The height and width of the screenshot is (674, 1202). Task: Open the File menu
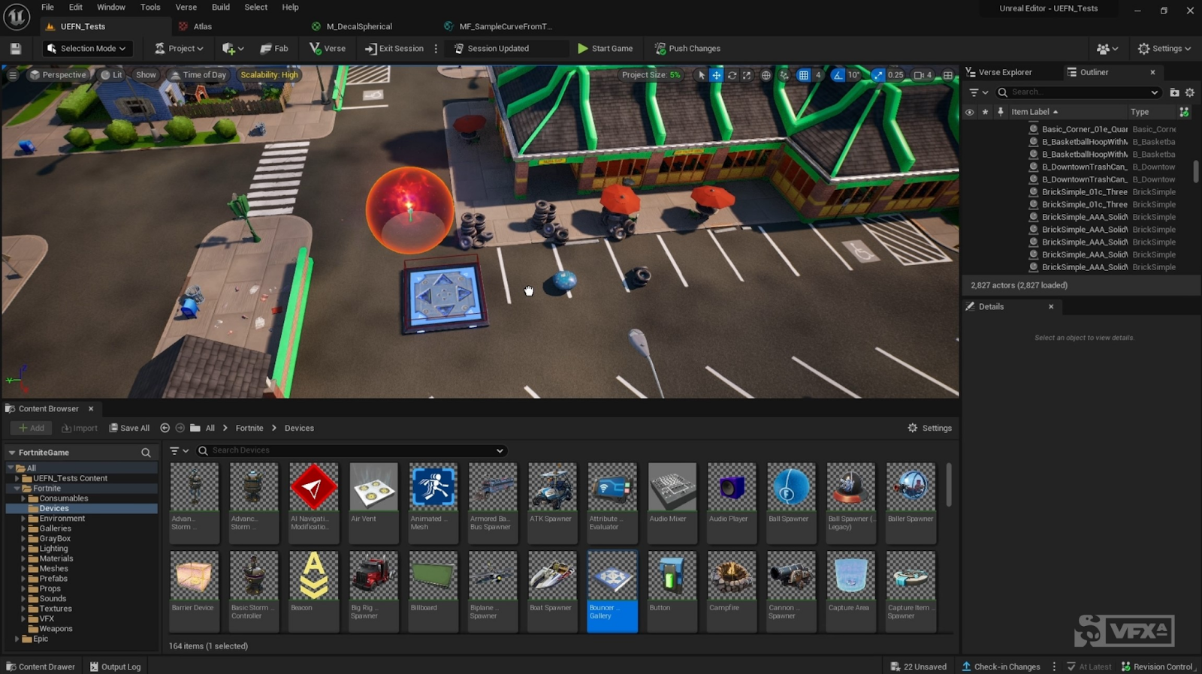pos(47,8)
